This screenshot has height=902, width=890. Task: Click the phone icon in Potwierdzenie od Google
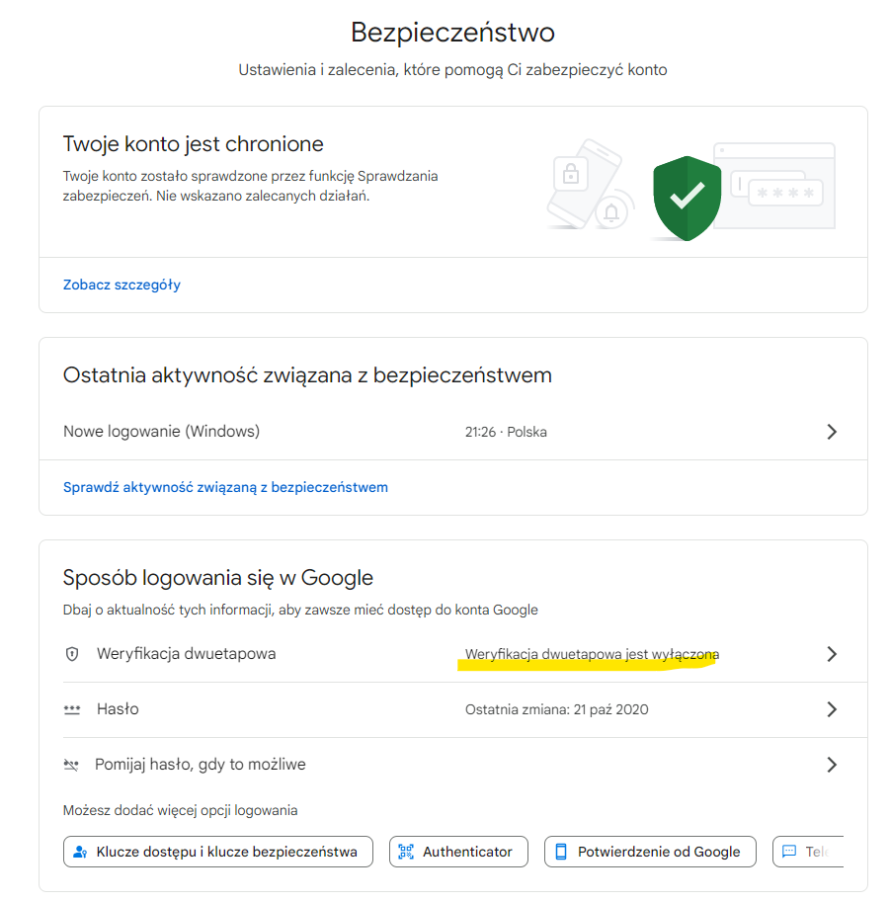click(561, 852)
